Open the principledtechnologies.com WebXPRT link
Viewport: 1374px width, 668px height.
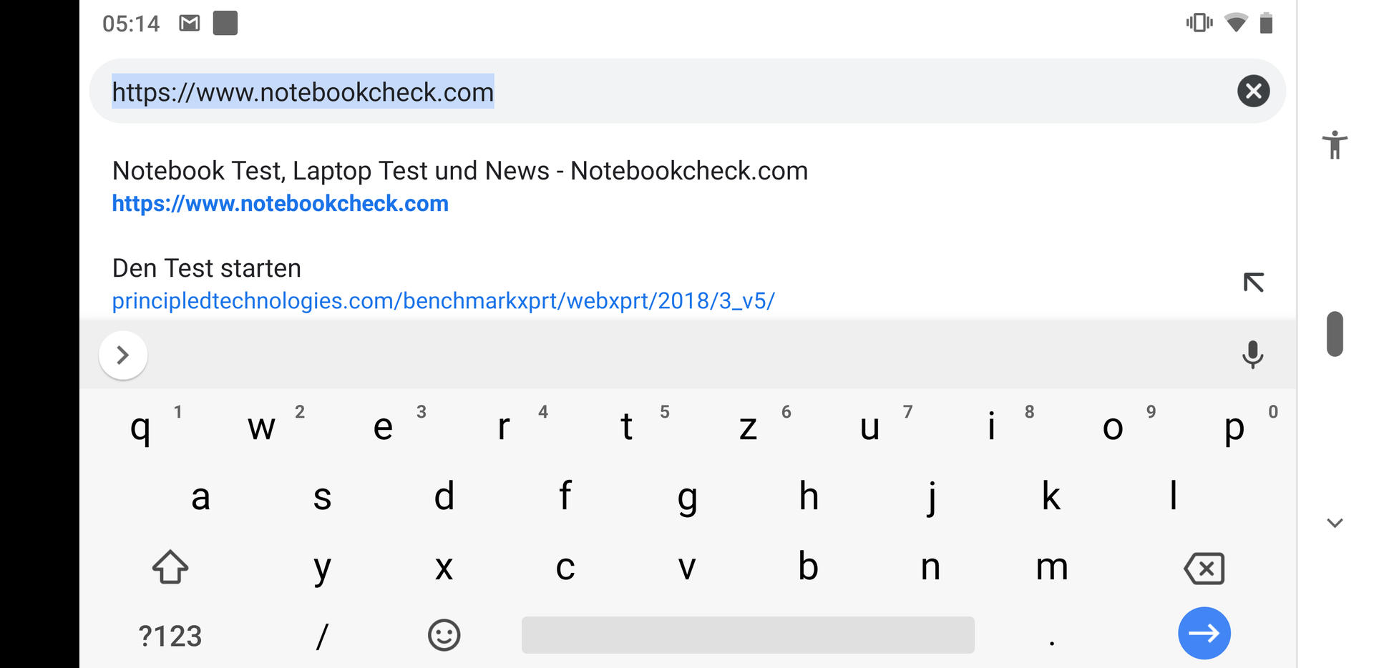click(443, 300)
